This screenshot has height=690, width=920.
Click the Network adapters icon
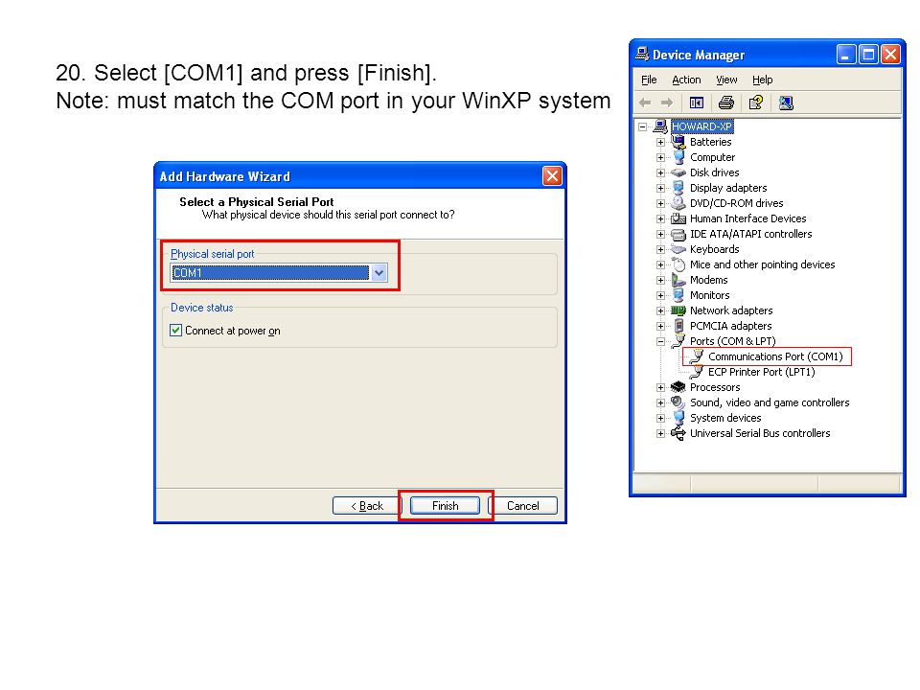click(x=678, y=310)
